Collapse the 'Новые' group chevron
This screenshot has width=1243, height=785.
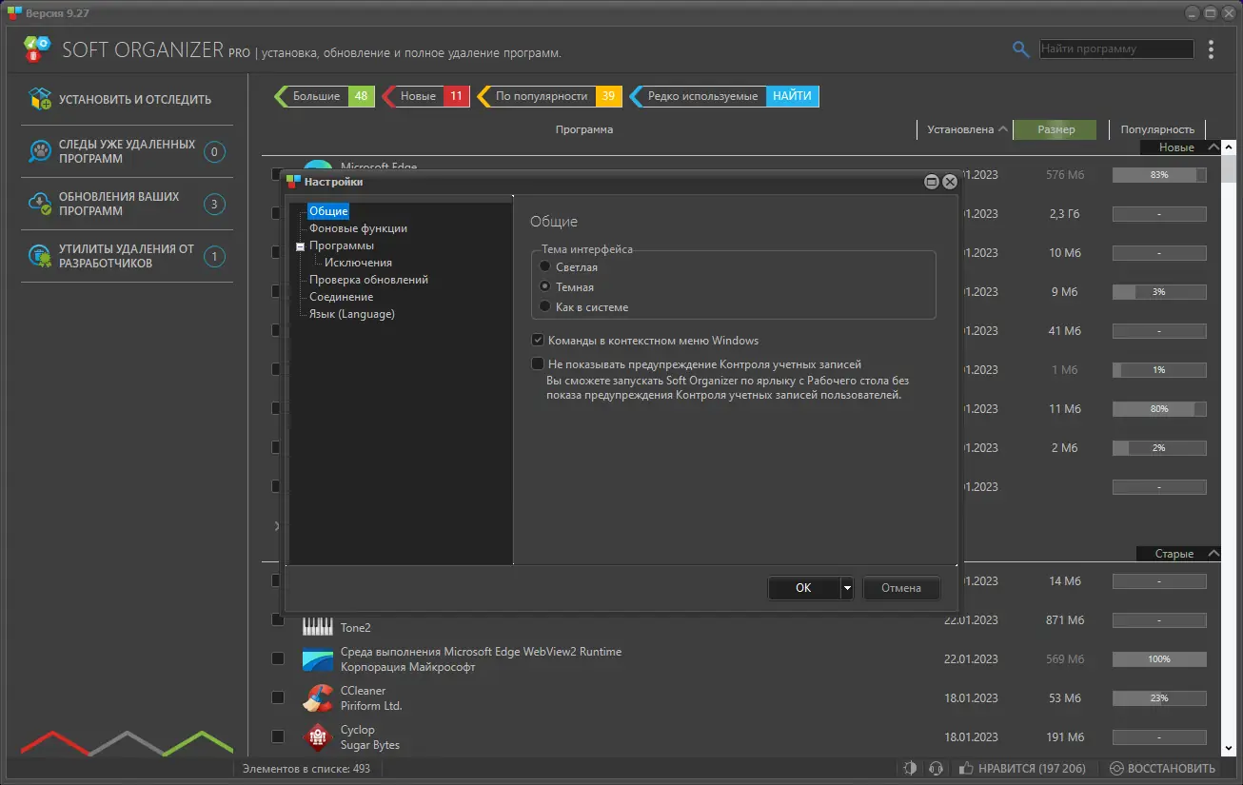click(1213, 147)
